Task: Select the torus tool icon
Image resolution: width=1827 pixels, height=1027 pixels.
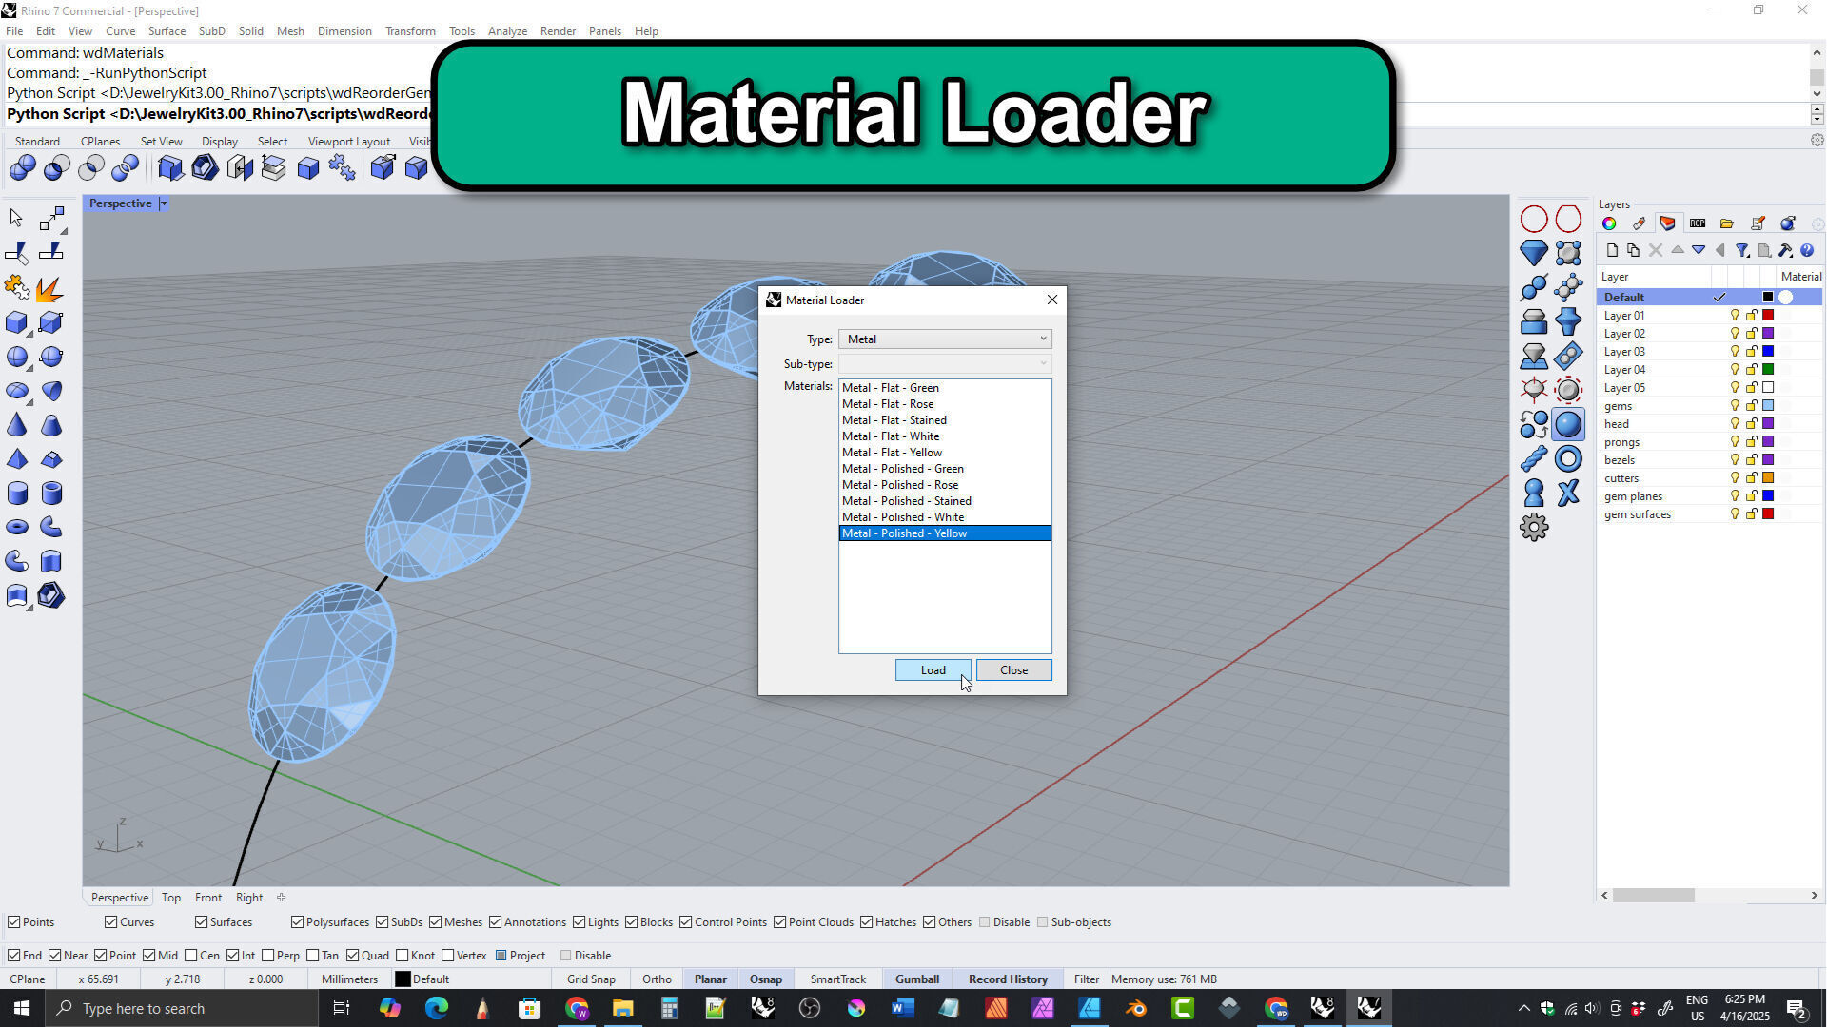Action: [17, 528]
